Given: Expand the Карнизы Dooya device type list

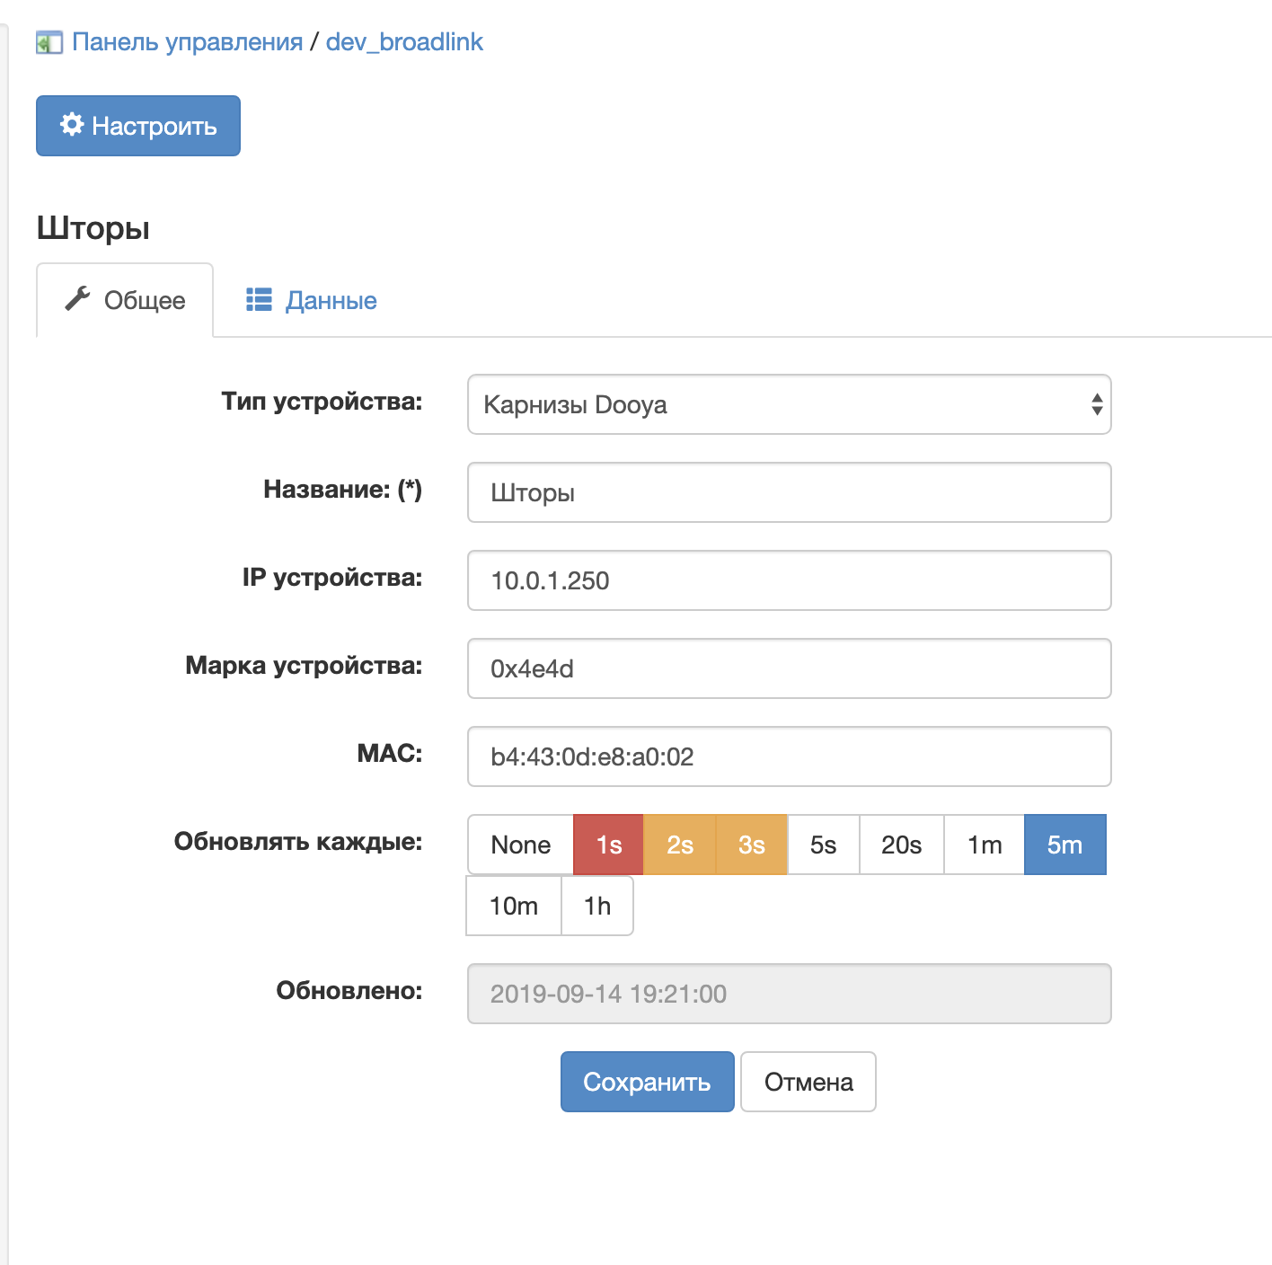Looking at the screenshot, I should coord(789,405).
